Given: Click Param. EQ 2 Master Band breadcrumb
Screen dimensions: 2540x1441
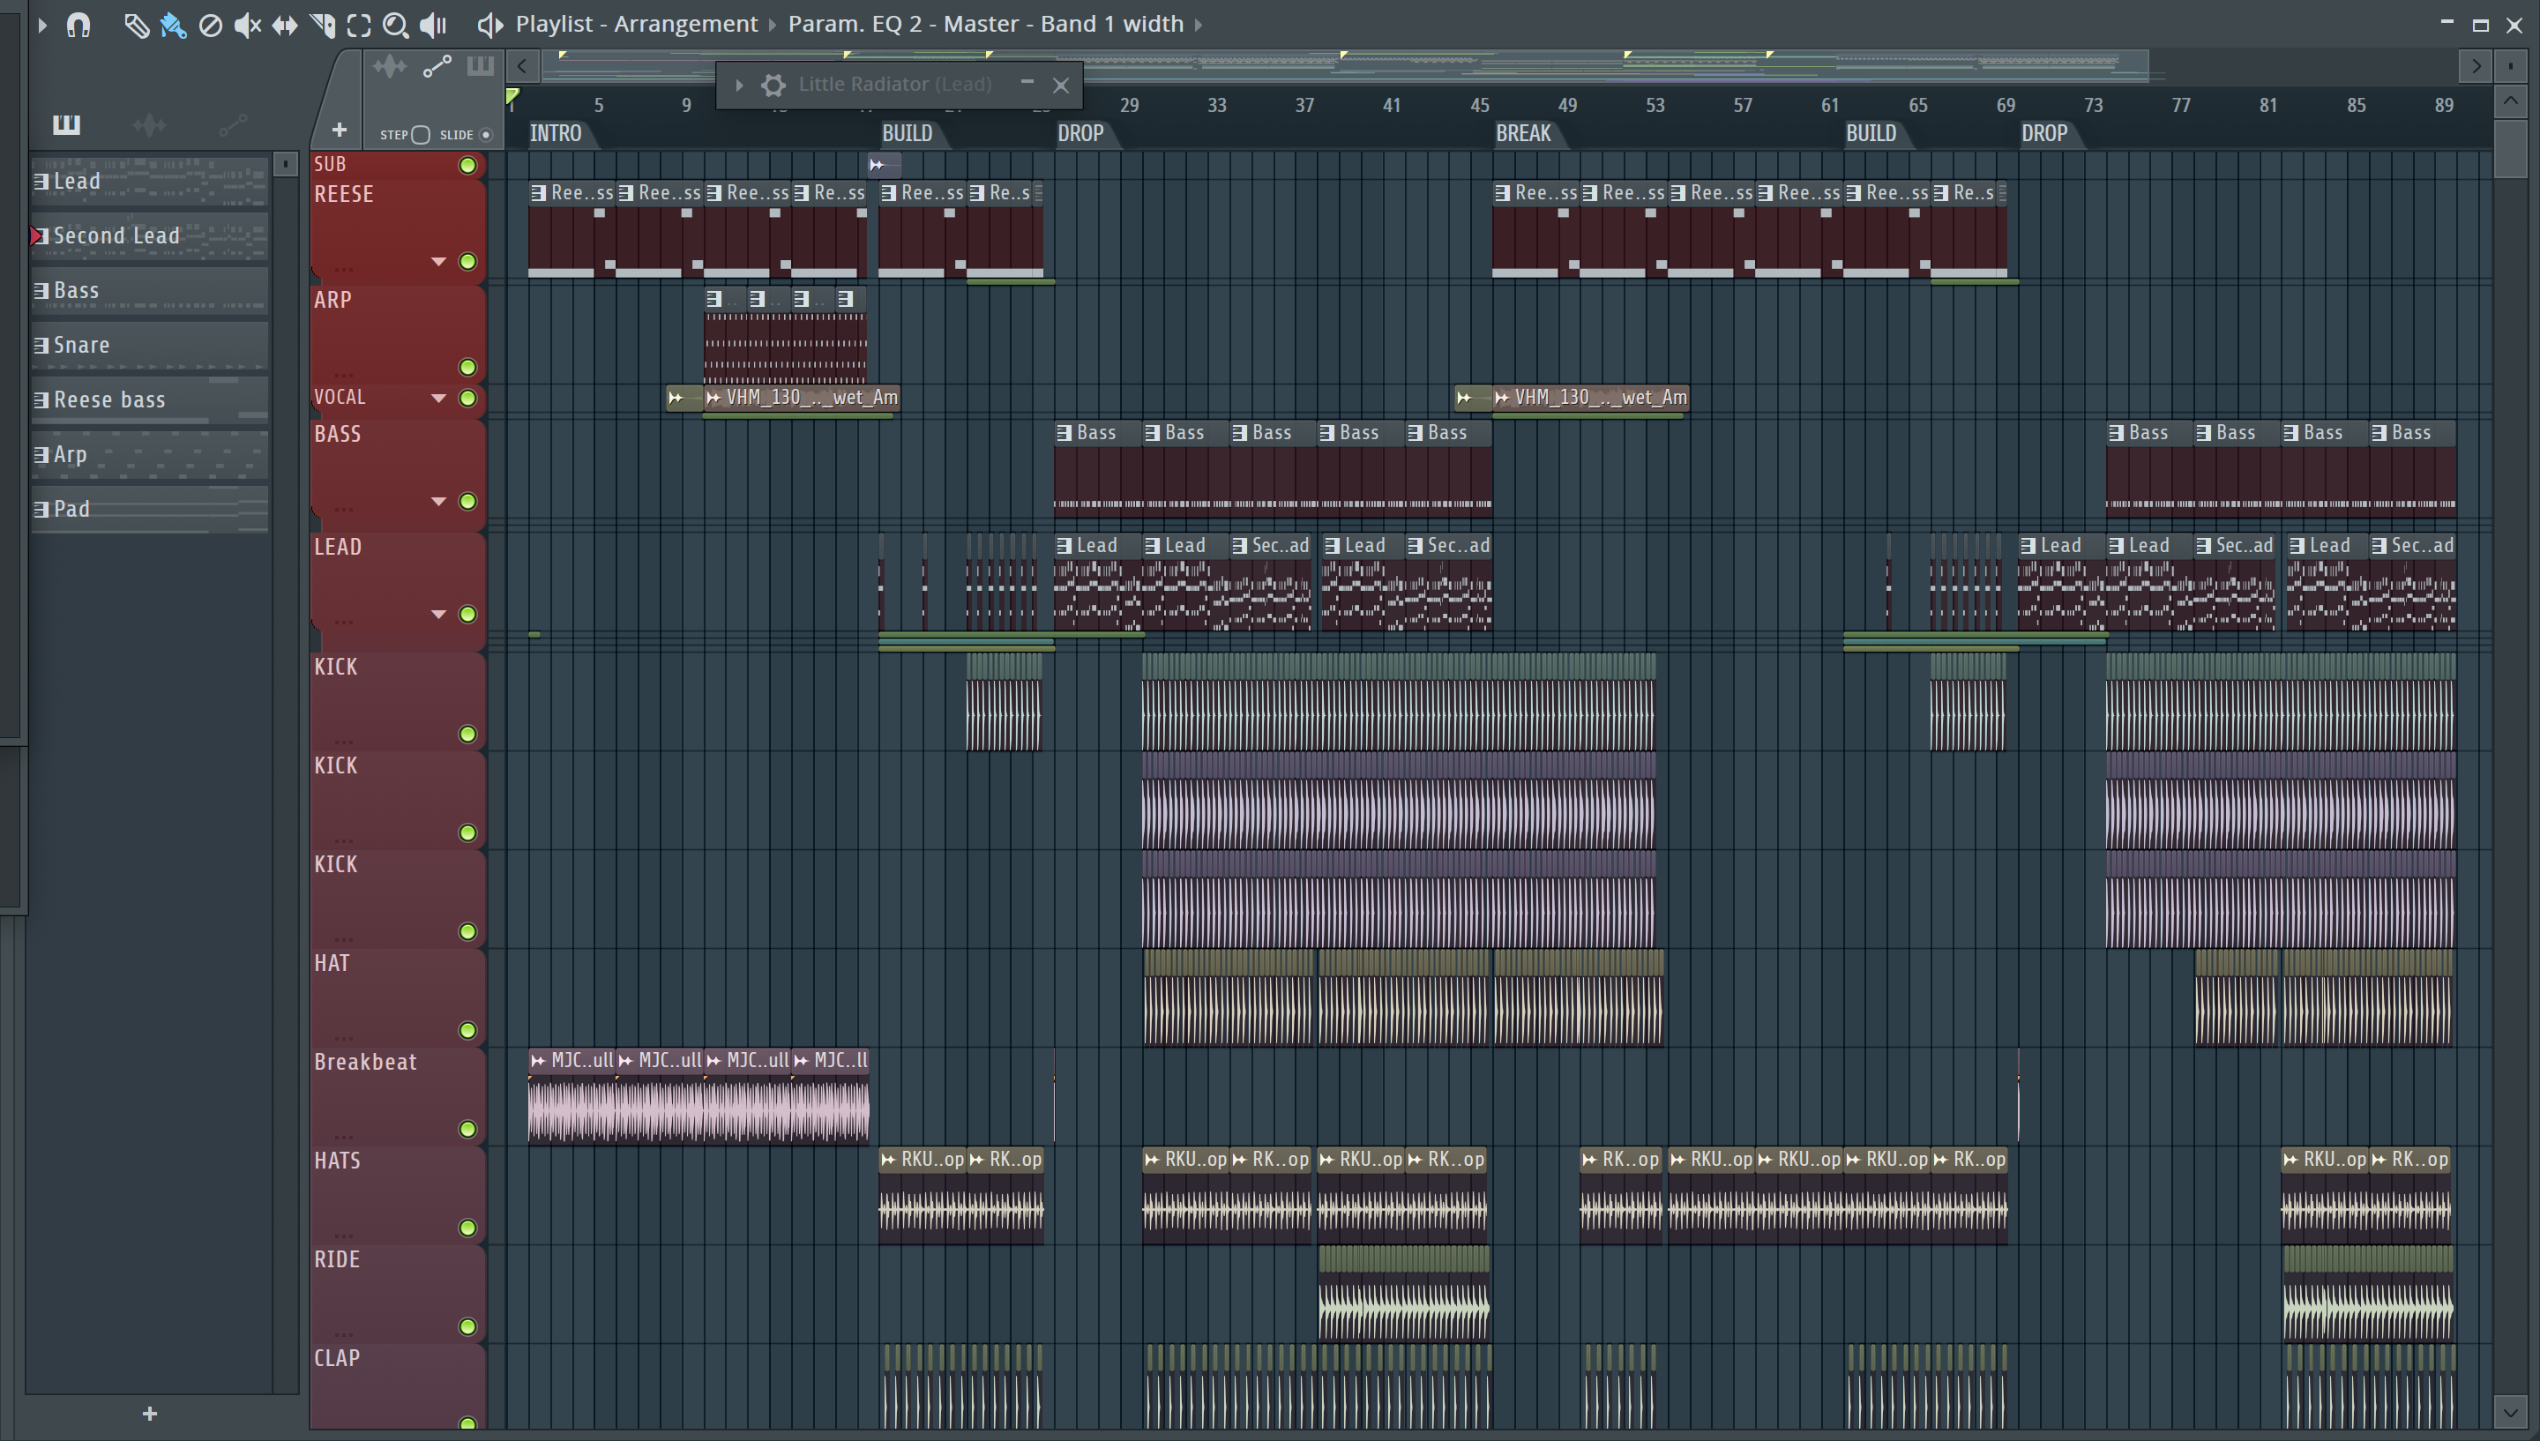Looking at the screenshot, I should (x=985, y=24).
